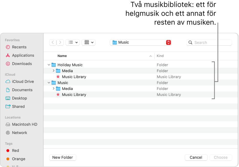Select the Red tag color dot
Viewport: 239px width, 167px height.
[8, 151]
